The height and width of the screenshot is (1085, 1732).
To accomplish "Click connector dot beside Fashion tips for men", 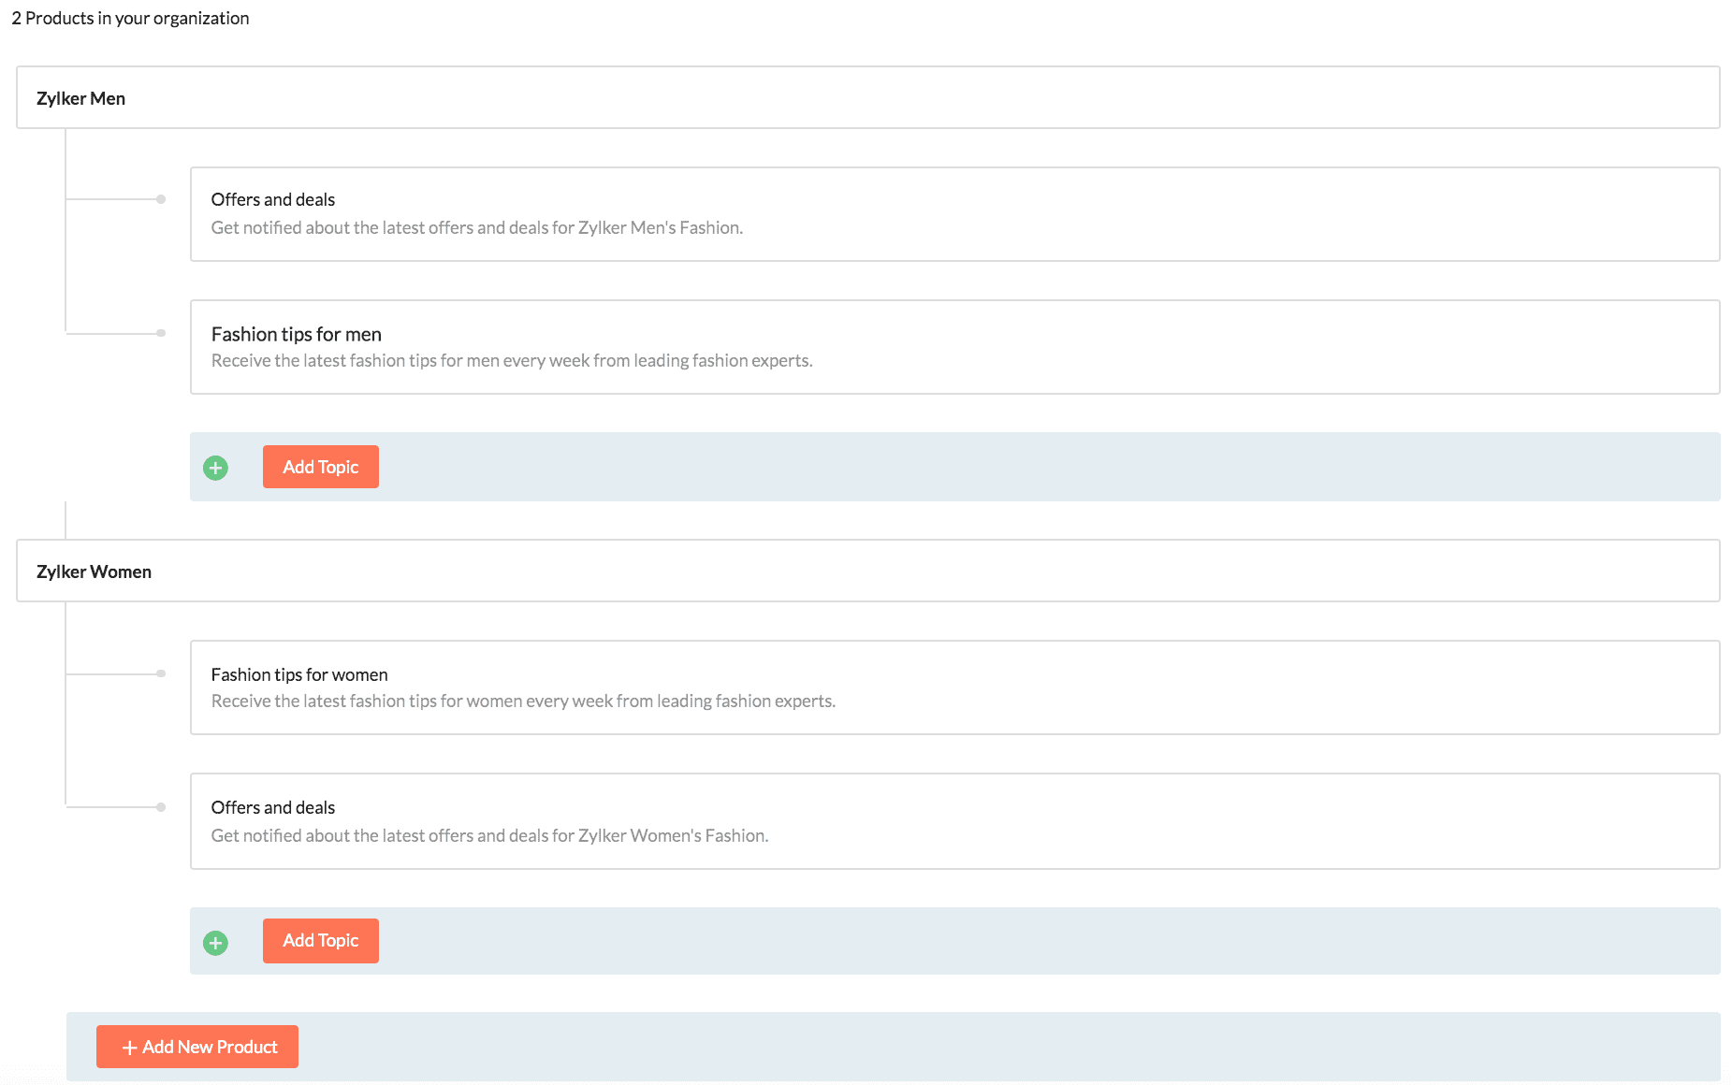I will pyautogui.click(x=161, y=333).
